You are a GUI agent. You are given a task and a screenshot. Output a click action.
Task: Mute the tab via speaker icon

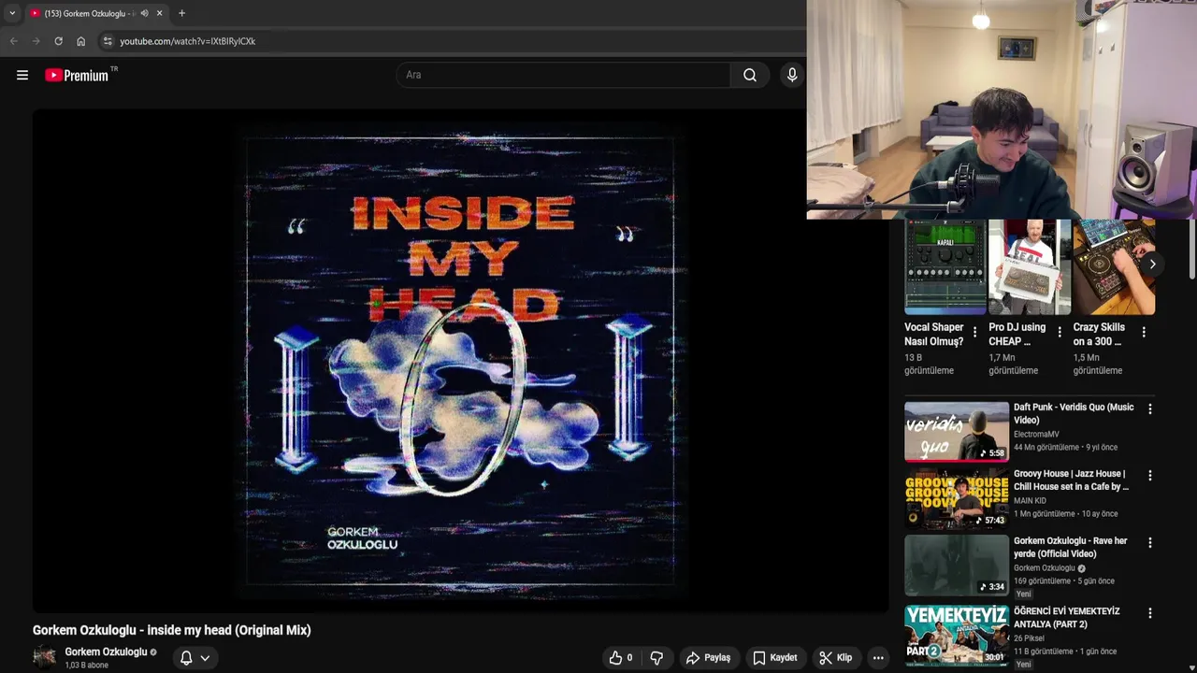pos(144,13)
